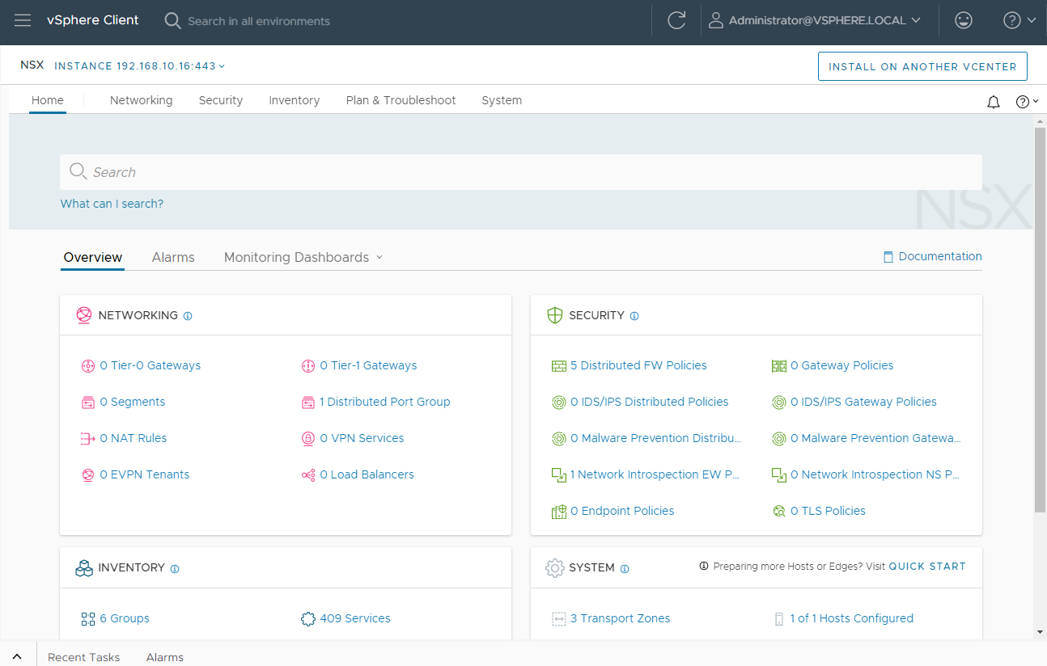Click the Networking globe header icon

coord(84,315)
